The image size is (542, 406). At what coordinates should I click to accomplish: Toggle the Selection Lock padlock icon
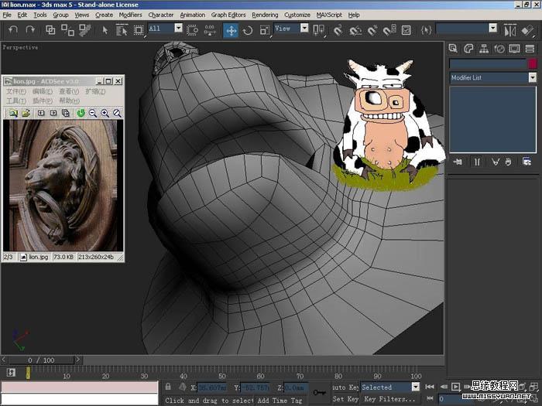[168, 387]
